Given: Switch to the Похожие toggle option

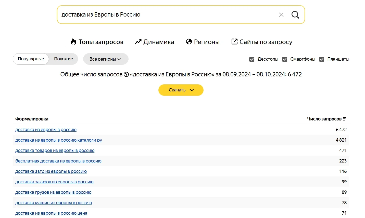Looking at the screenshot, I should (x=64, y=59).
